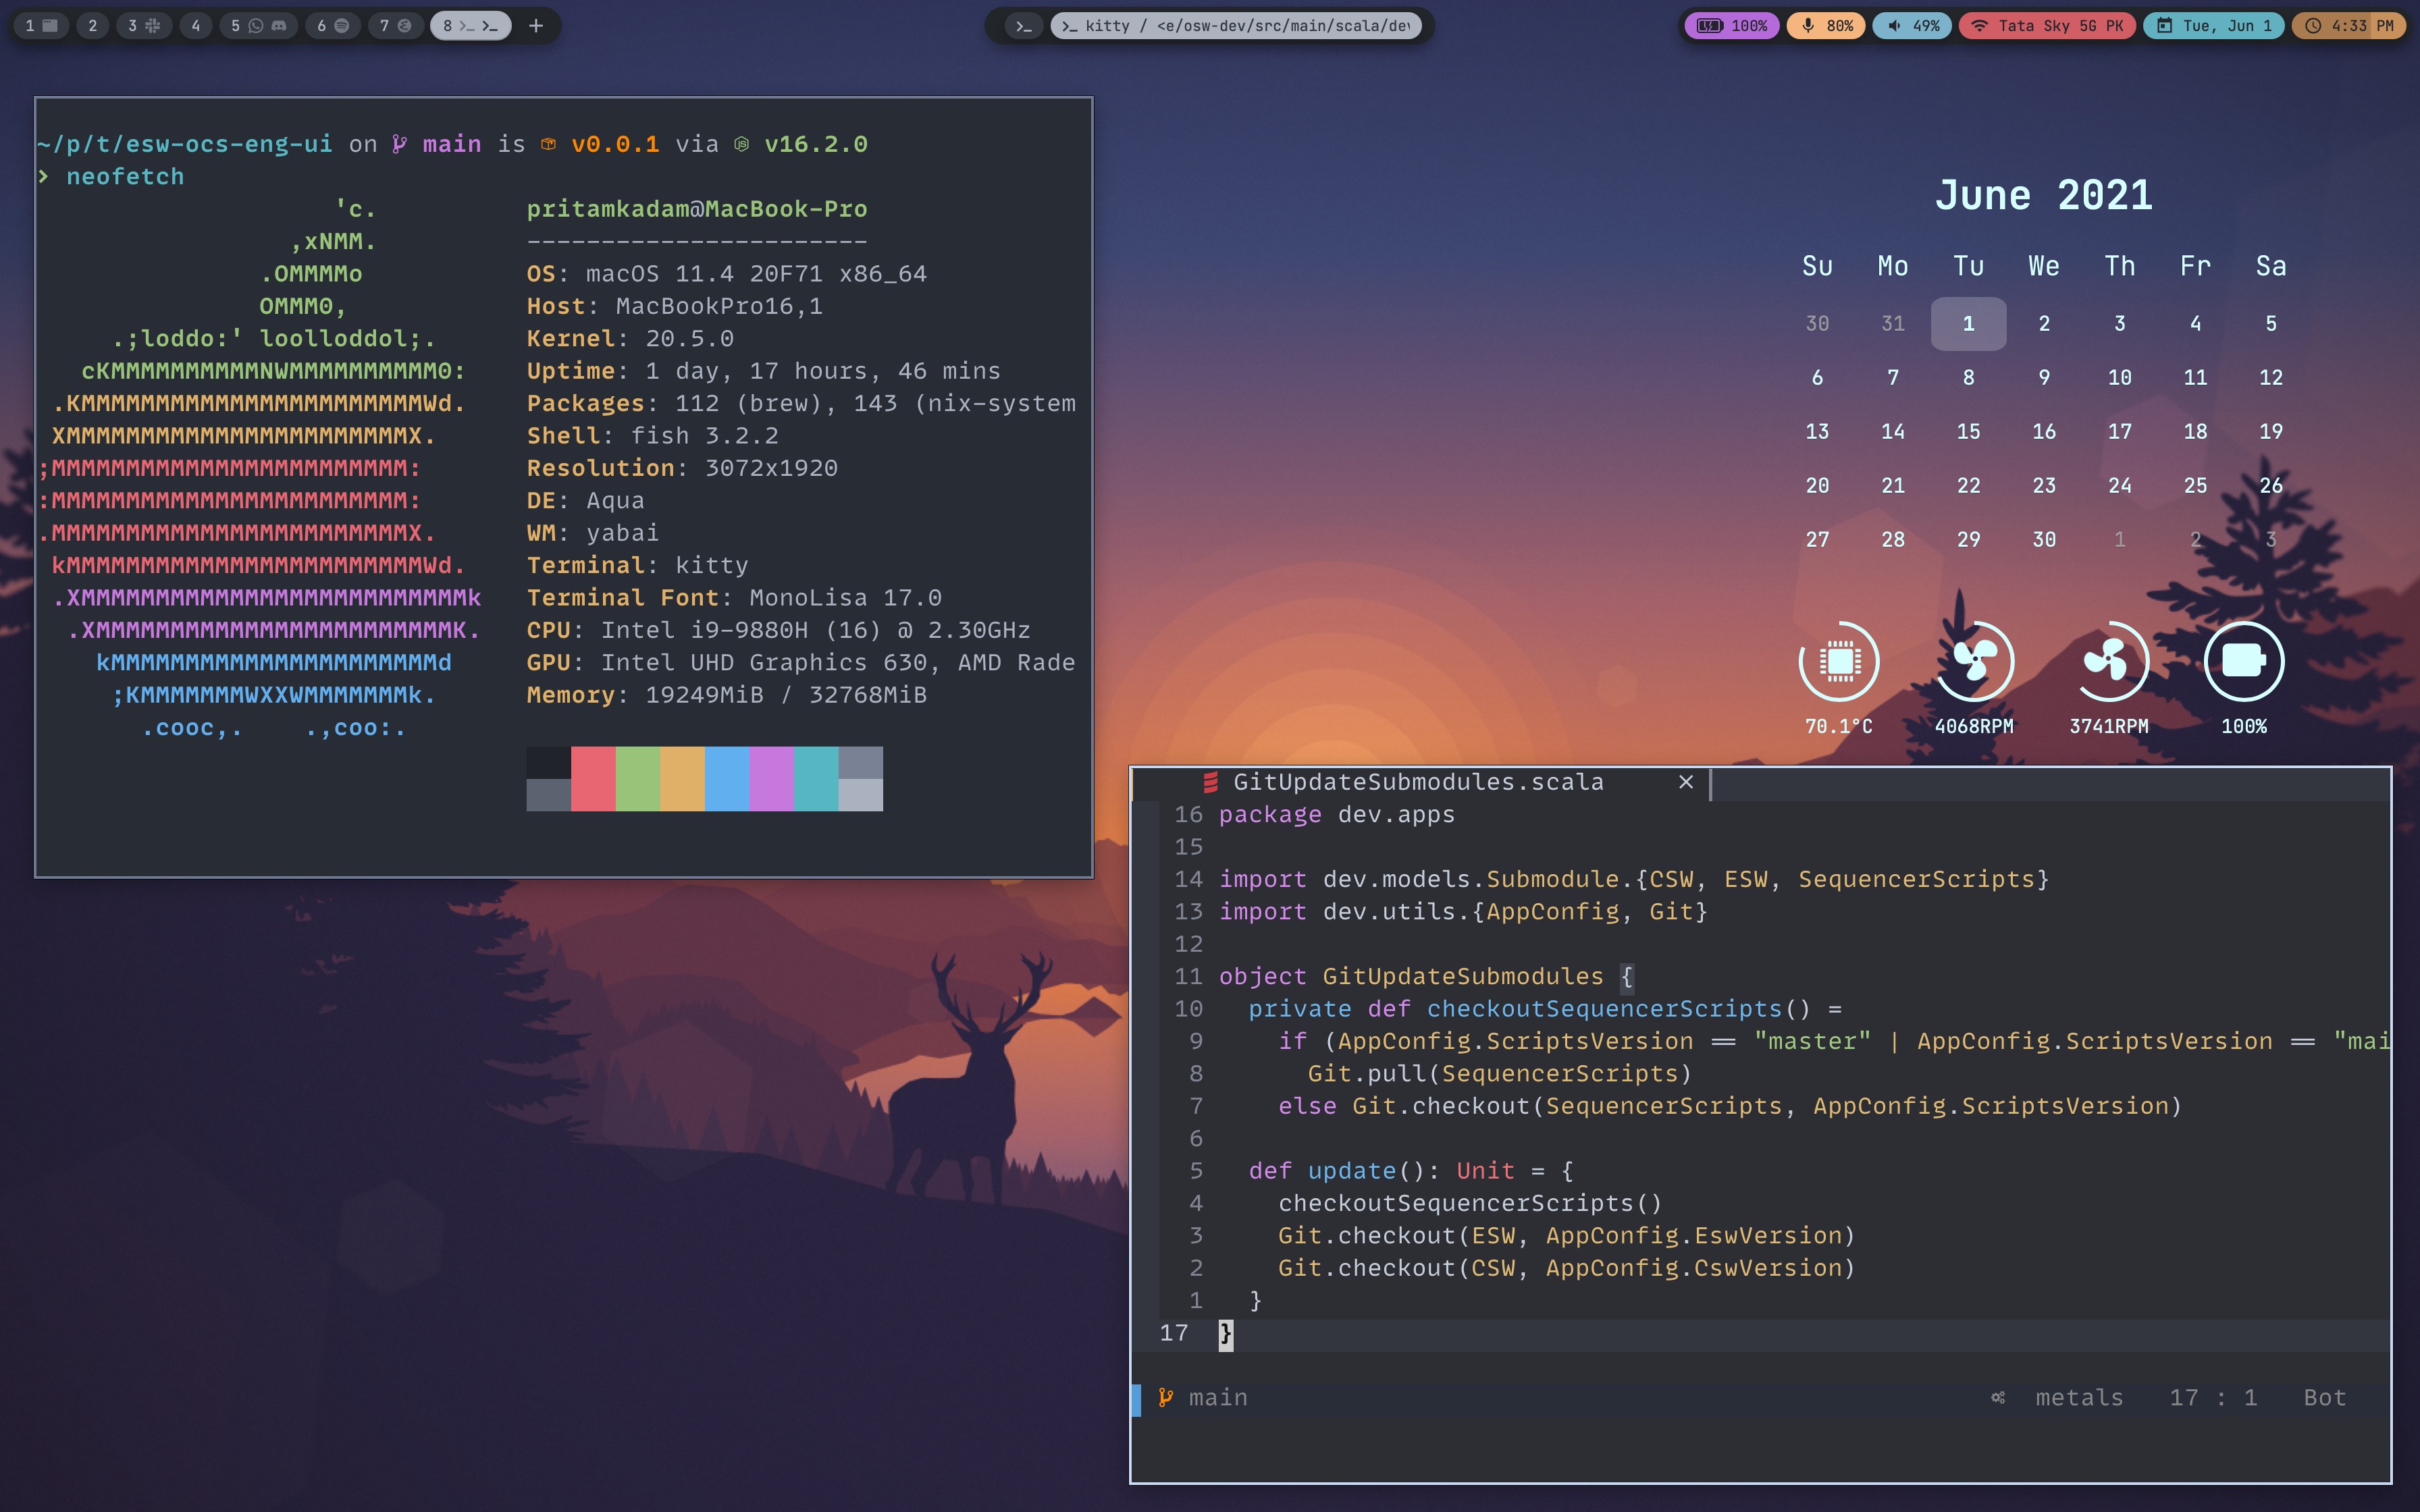The image size is (2420, 1512).
Task: Select day 24 in the calendar
Action: [x=2119, y=485]
